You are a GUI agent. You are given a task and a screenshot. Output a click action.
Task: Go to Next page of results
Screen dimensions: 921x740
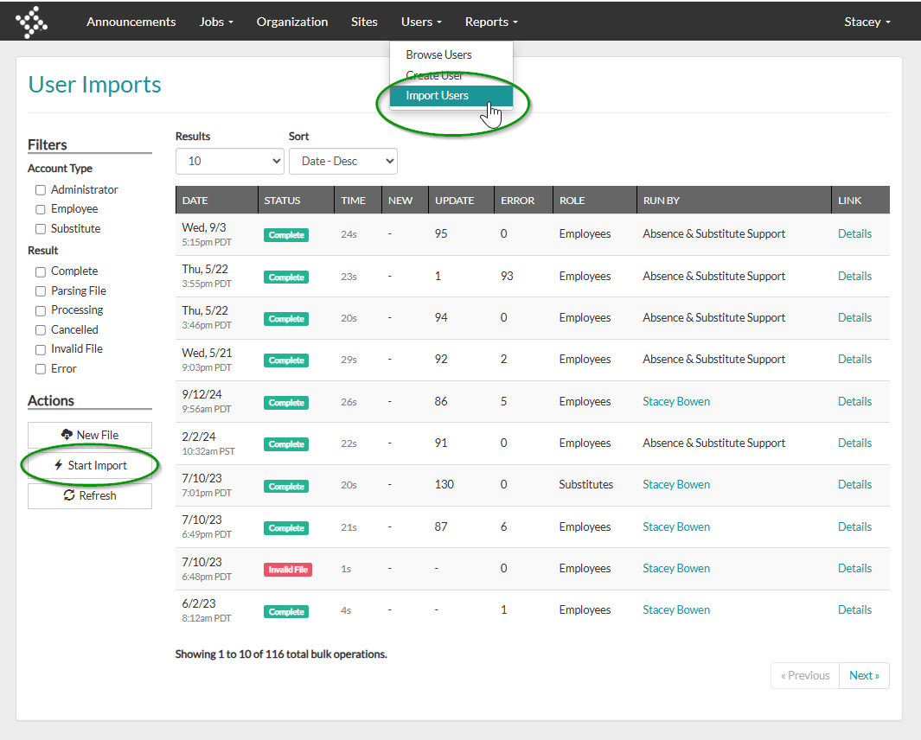click(864, 675)
